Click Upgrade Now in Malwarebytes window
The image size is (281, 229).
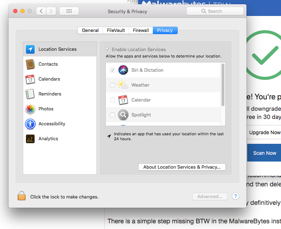pyautogui.click(x=264, y=132)
